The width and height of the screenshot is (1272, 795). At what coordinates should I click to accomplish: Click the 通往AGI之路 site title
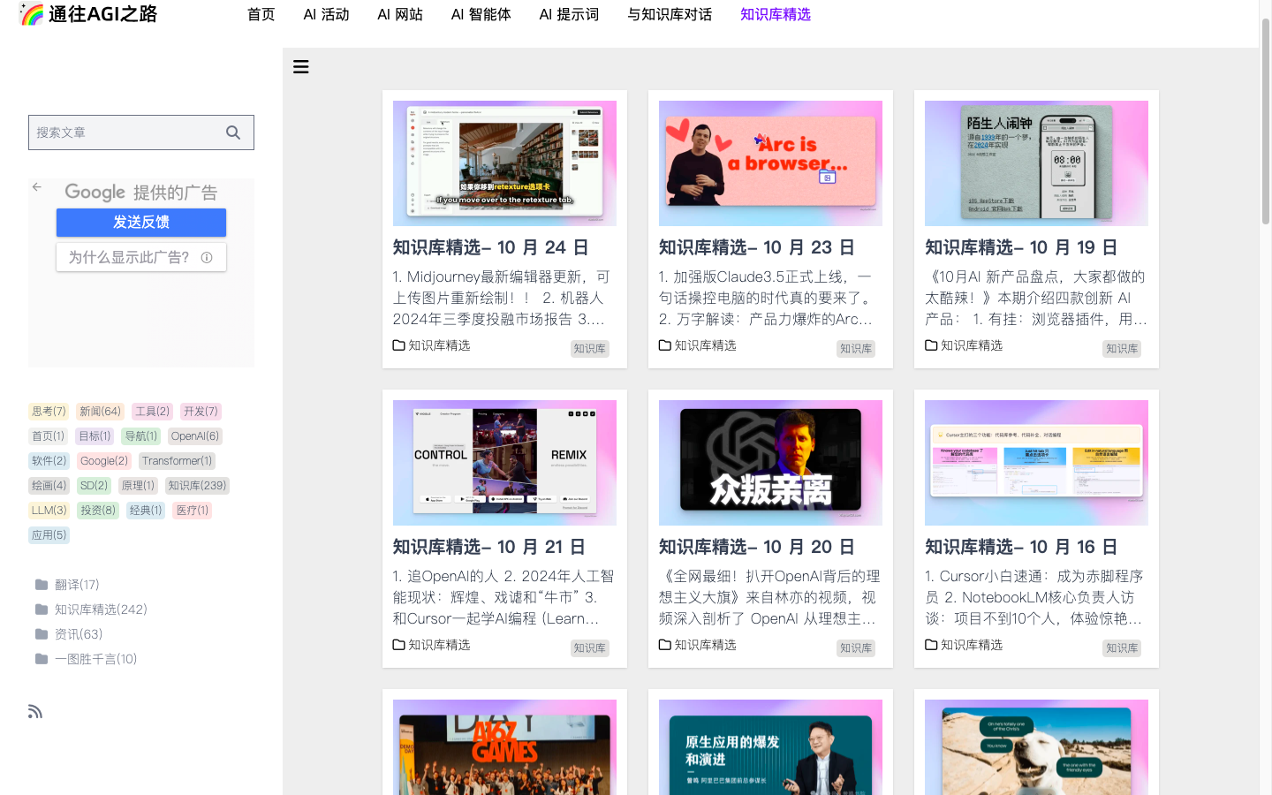click(103, 14)
